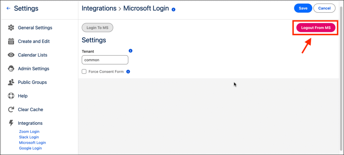Click info icon beside Microsoft Login title

coord(173,9)
